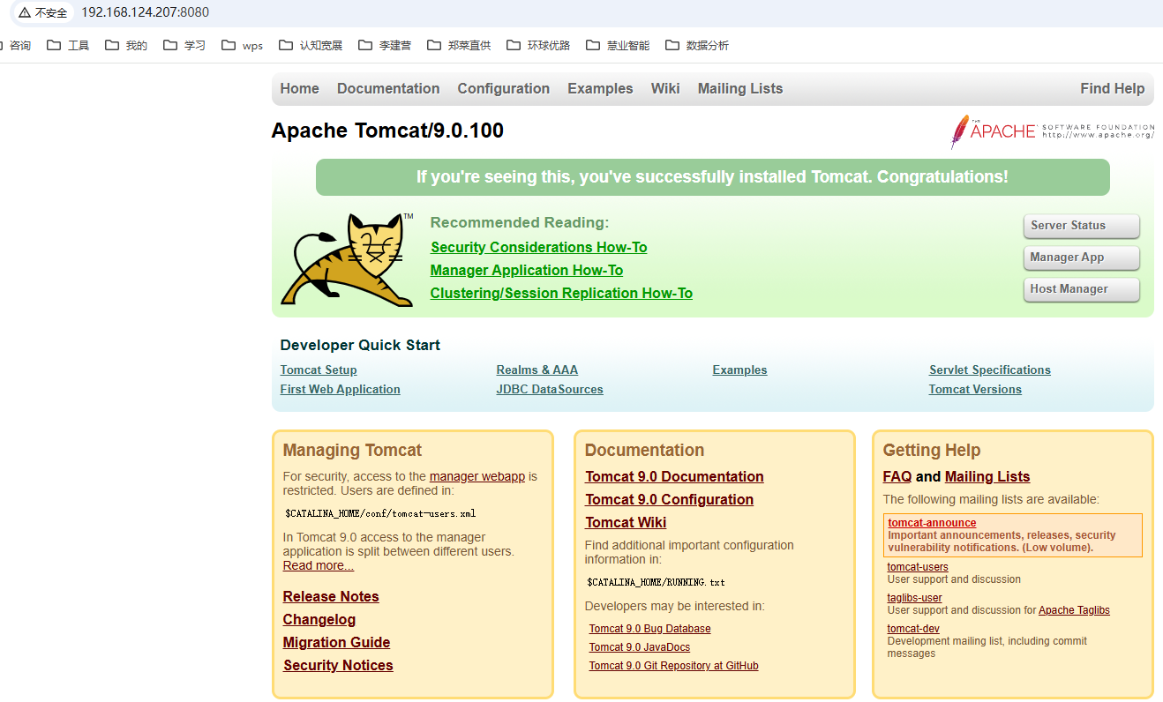Viewport: 1163px width, 702px height.
Task: Open the Tomcat 9.0 JavaDocs link
Action: point(640,647)
